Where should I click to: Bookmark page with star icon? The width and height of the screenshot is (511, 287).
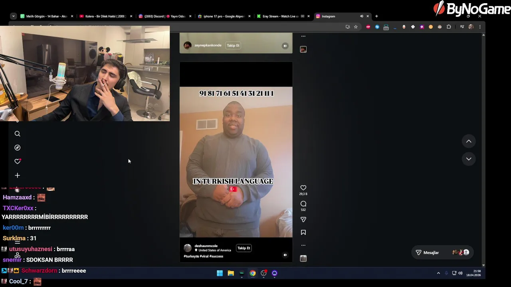pos(356,27)
